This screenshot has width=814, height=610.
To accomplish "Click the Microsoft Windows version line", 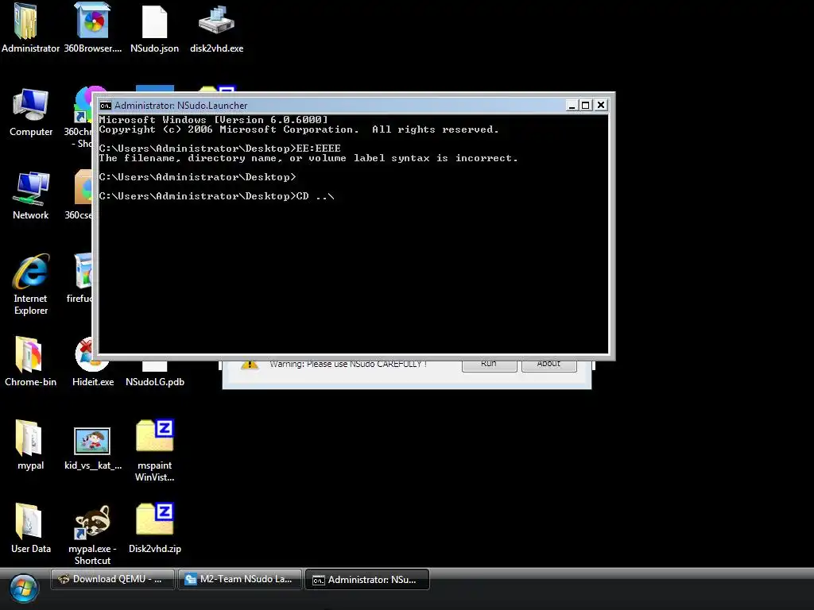I will click(213, 120).
